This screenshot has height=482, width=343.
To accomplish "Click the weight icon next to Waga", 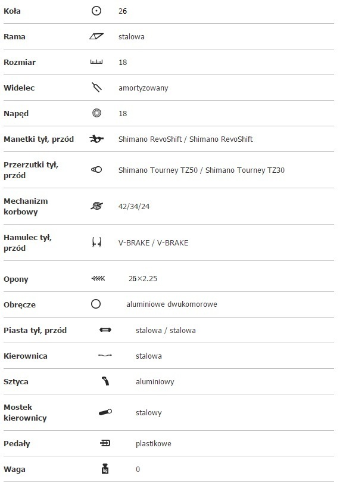I will pyautogui.click(x=105, y=468).
